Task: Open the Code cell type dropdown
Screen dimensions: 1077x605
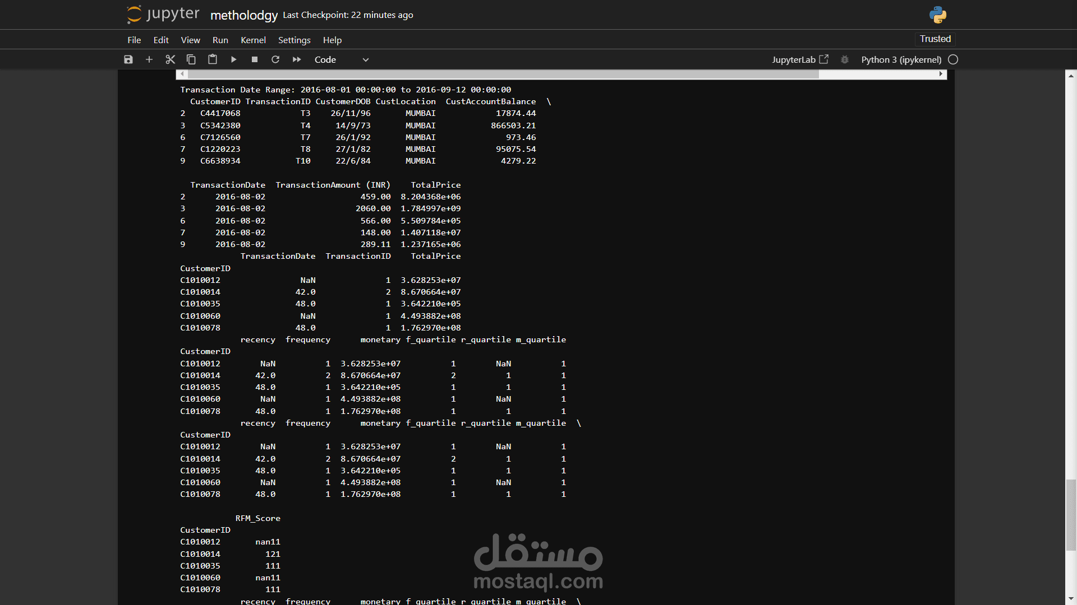Action: click(341, 59)
